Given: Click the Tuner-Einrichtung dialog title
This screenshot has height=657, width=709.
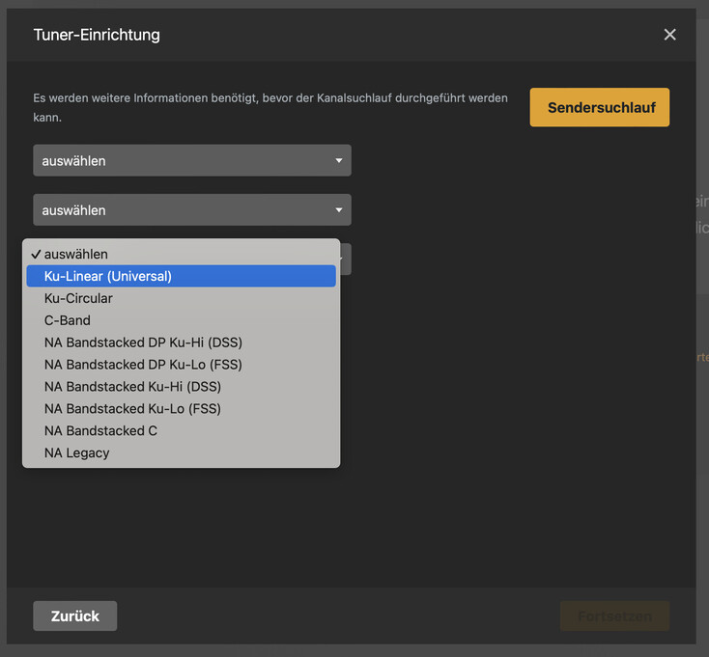Looking at the screenshot, I should coord(97,35).
